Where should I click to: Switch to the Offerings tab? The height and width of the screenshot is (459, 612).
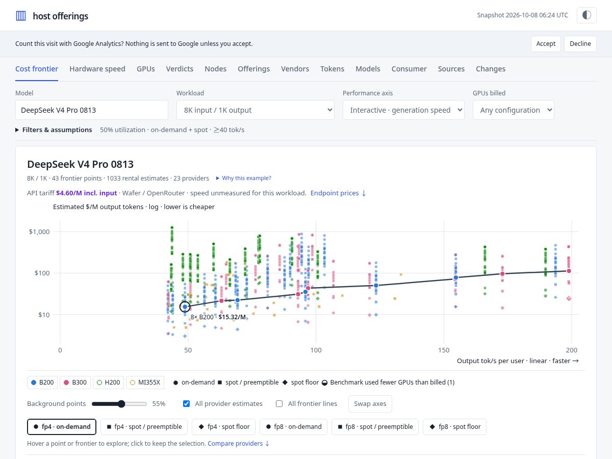coord(254,69)
